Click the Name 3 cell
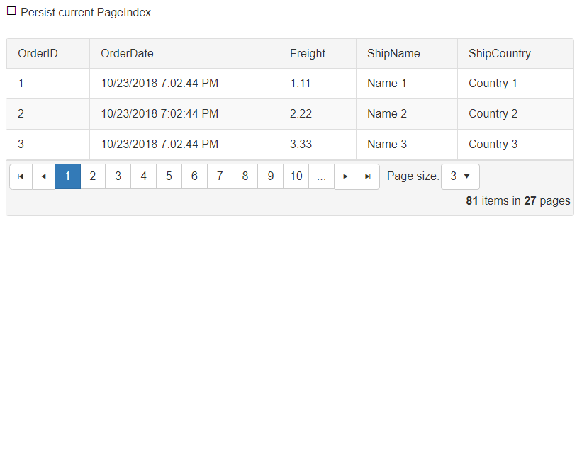This screenshot has width=577, height=452. [x=407, y=145]
